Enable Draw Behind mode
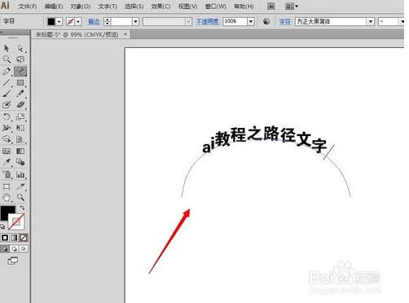409x303 pixels. [14, 248]
